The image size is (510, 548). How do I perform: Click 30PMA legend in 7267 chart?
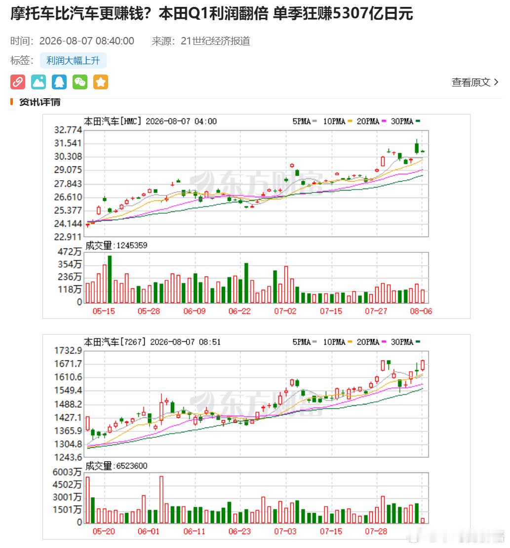(x=405, y=342)
